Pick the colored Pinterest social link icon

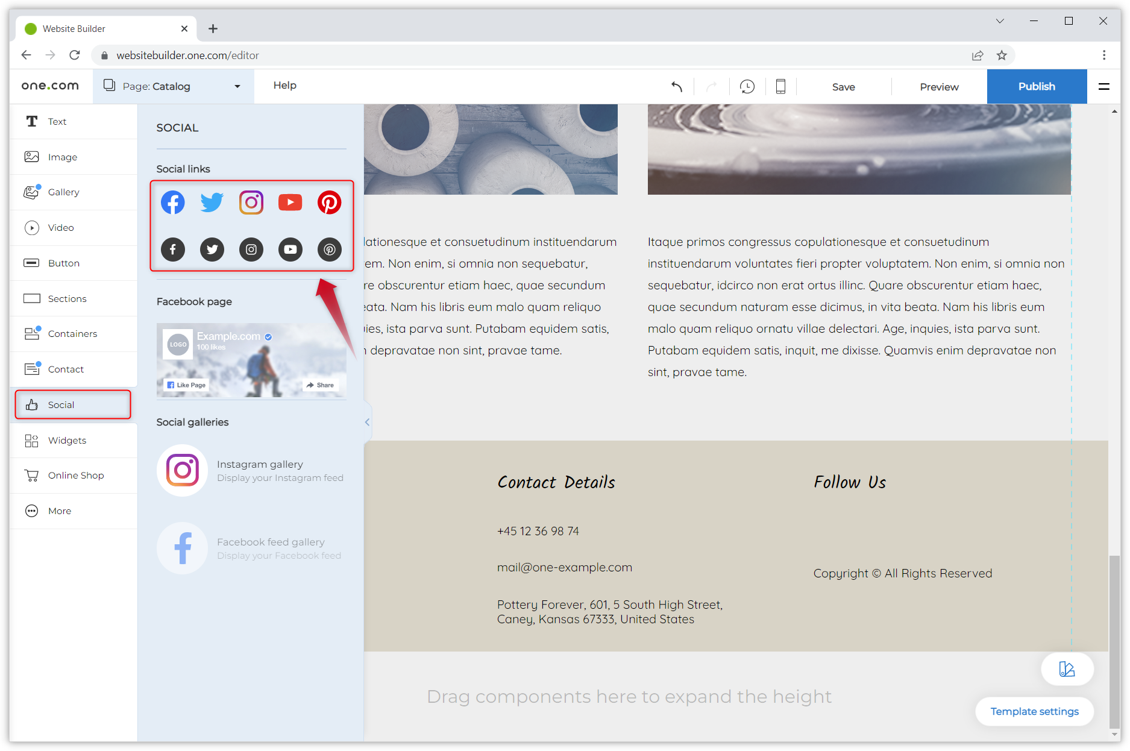(330, 203)
